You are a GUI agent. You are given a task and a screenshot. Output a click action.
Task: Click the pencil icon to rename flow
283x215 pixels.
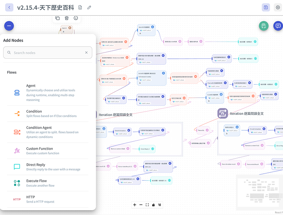(x=89, y=7)
